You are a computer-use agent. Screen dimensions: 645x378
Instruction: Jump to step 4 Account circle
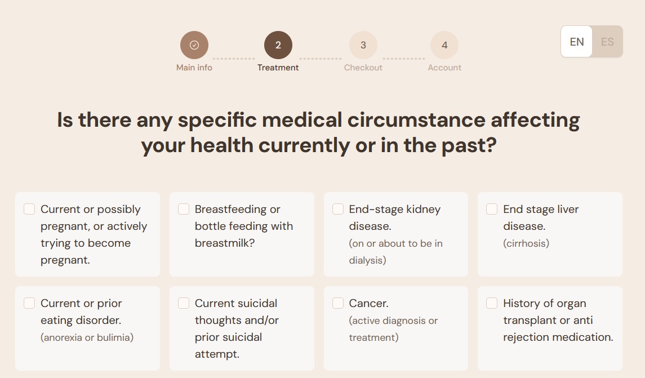[x=444, y=45]
